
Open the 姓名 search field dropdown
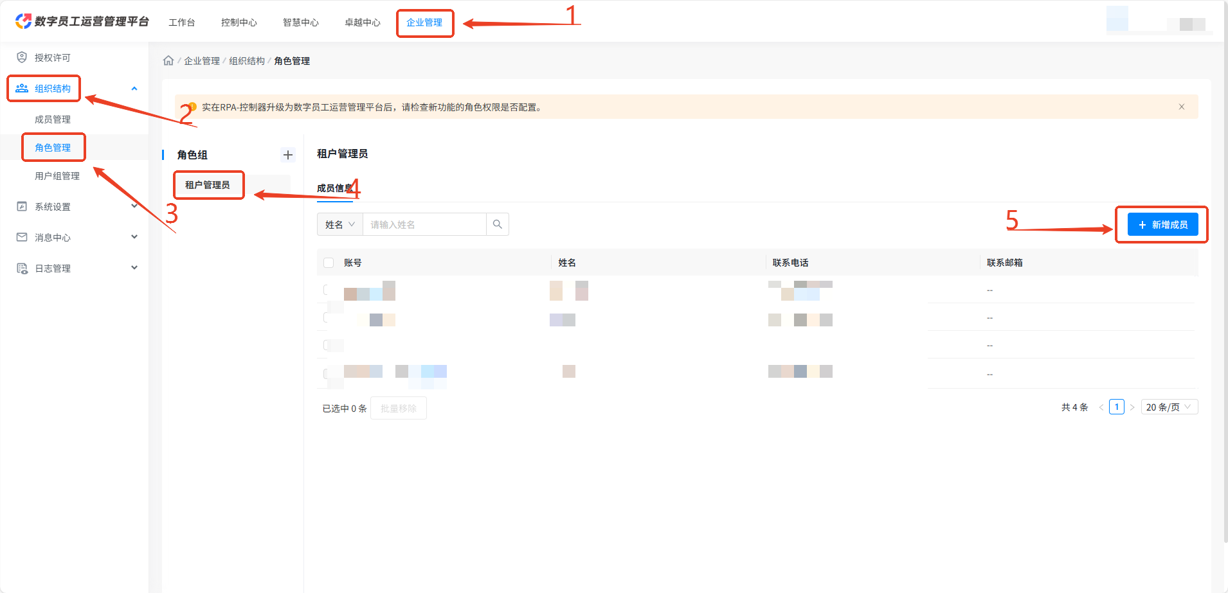340,224
